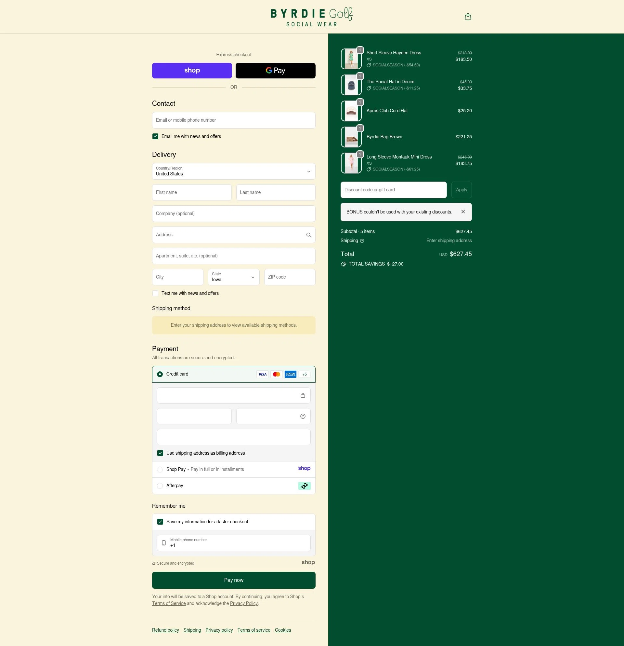Image resolution: width=624 pixels, height=646 pixels.
Task: Uncheck Email me with news and offers
Action: (155, 136)
